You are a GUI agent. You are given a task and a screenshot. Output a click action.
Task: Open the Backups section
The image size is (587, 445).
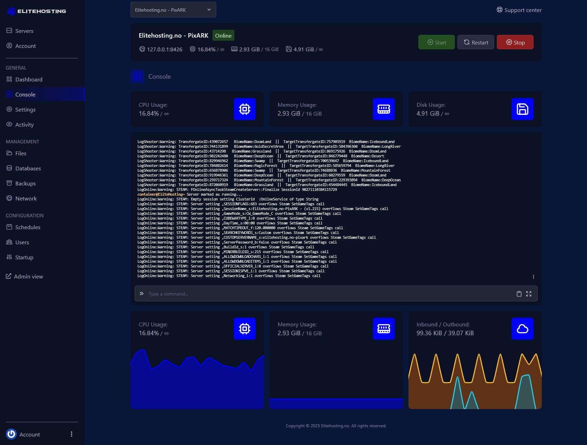pyautogui.click(x=25, y=183)
